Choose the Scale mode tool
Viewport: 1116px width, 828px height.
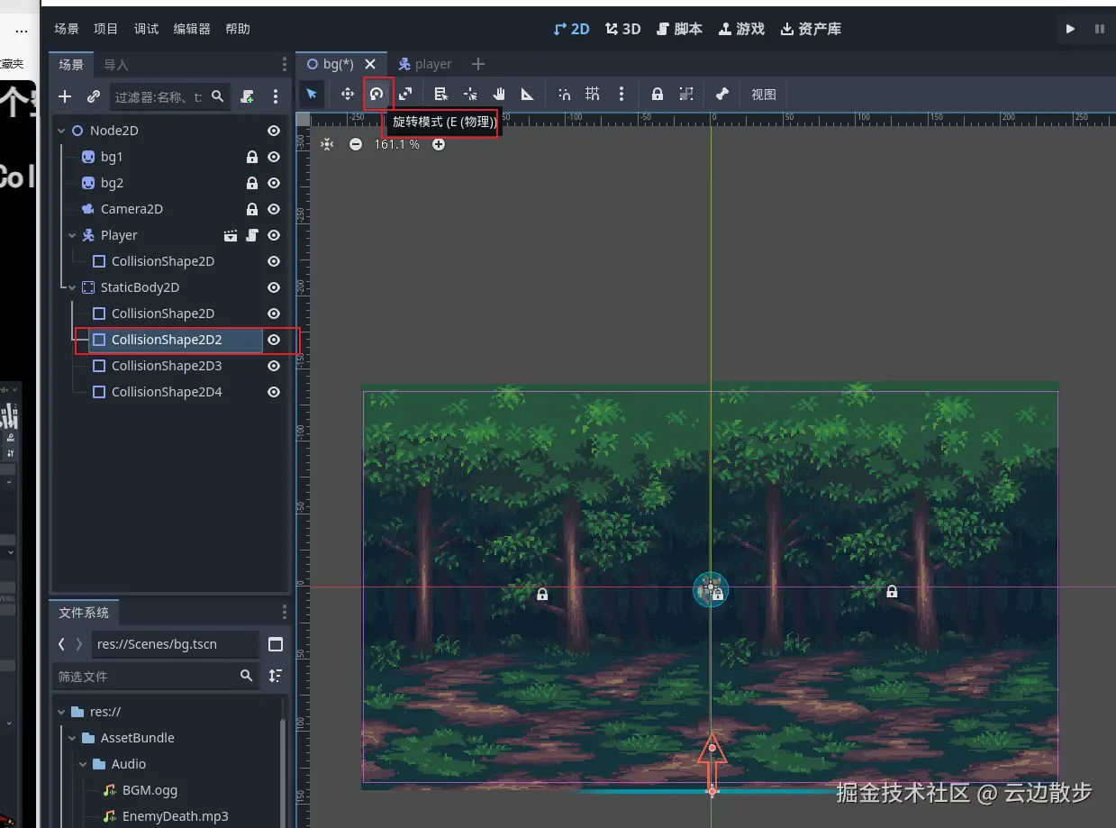click(406, 94)
